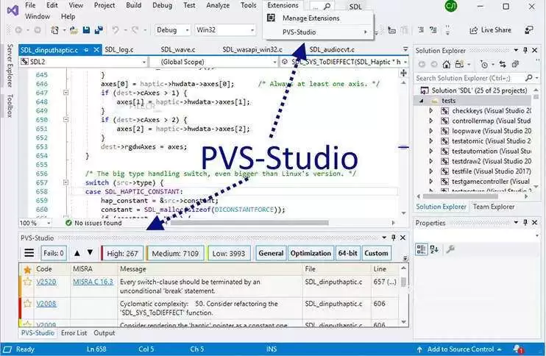546x356 pixels.
Task: Switch to Team Explorer tab
Action: point(494,207)
